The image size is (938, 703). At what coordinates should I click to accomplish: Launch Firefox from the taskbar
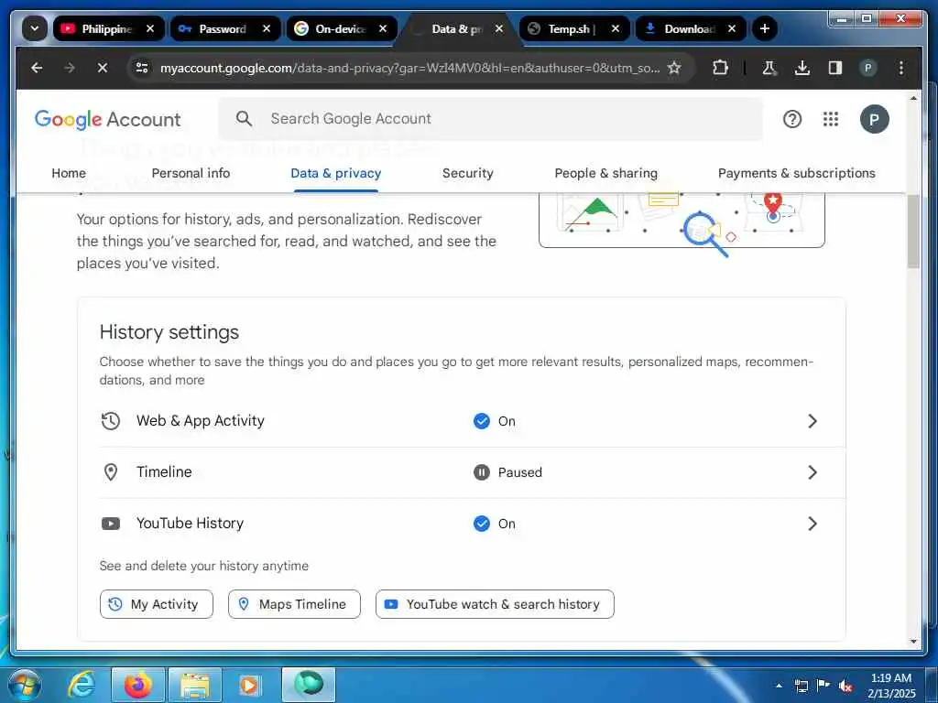click(137, 685)
